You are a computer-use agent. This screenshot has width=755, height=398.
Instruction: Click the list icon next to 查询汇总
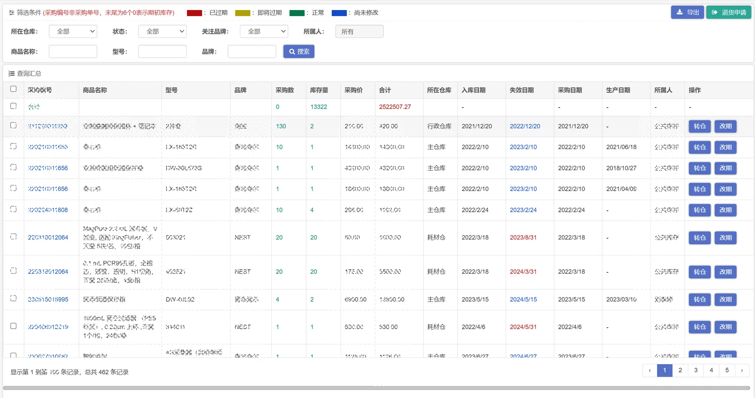coord(11,73)
